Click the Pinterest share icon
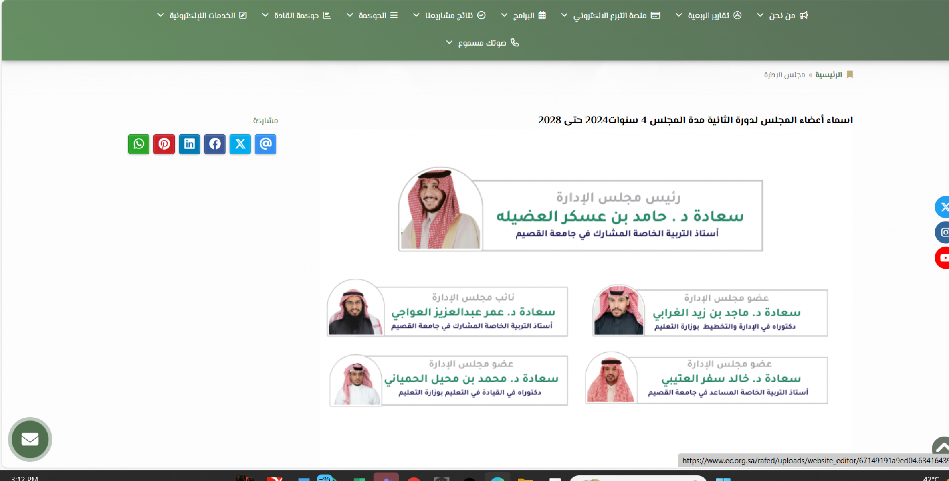 [164, 144]
